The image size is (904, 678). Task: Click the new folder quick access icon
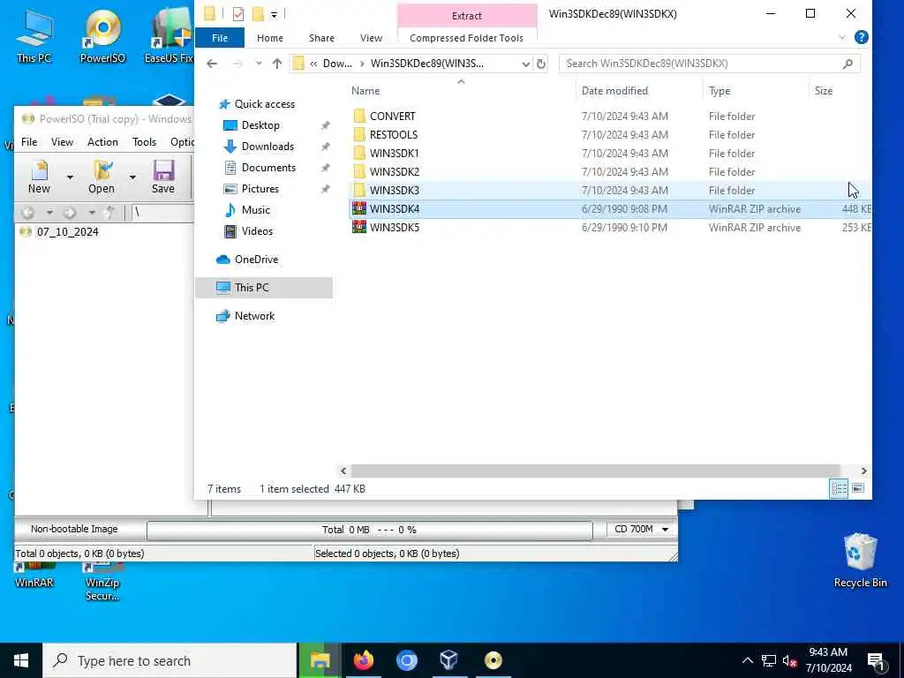pos(258,14)
